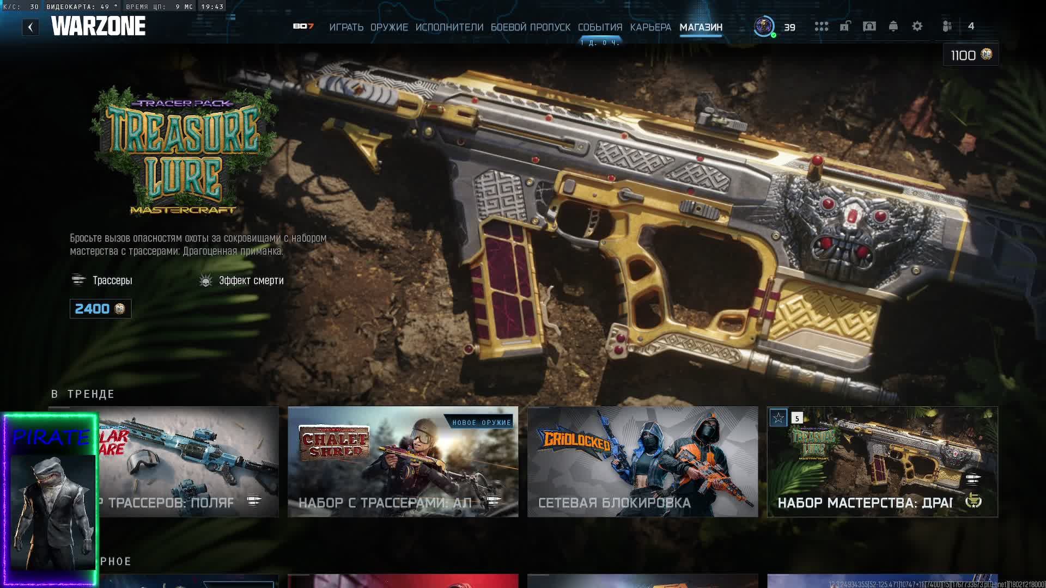Switch to the ОРУЖИЕ tab
The width and height of the screenshot is (1046, 588).
389,27
